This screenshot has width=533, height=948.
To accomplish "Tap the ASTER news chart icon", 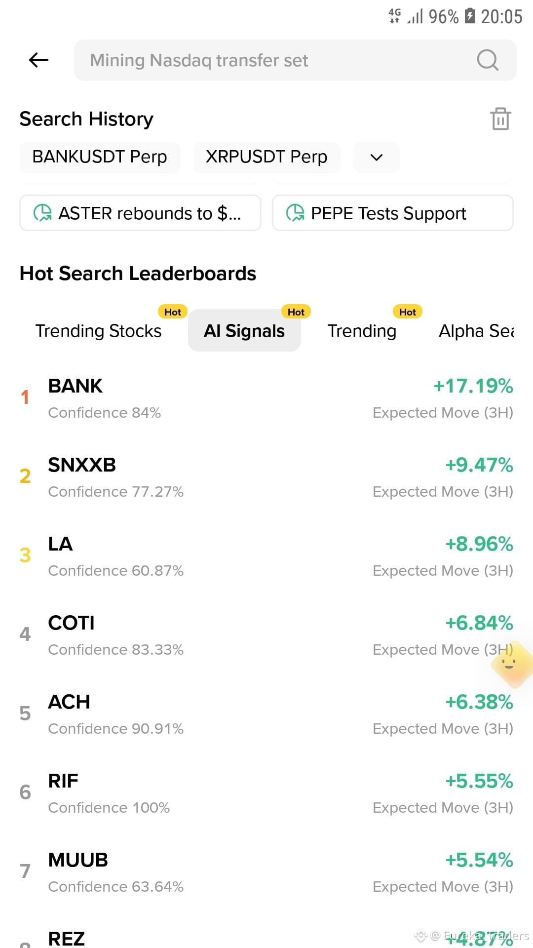I will tap(42, 213).
